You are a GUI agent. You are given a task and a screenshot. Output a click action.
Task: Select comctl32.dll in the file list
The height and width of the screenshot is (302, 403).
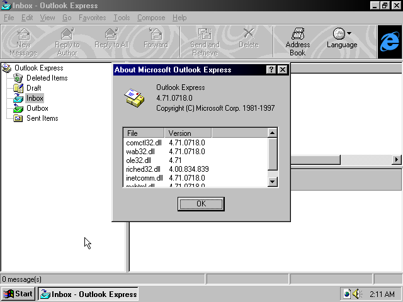(x=144, y=143)
